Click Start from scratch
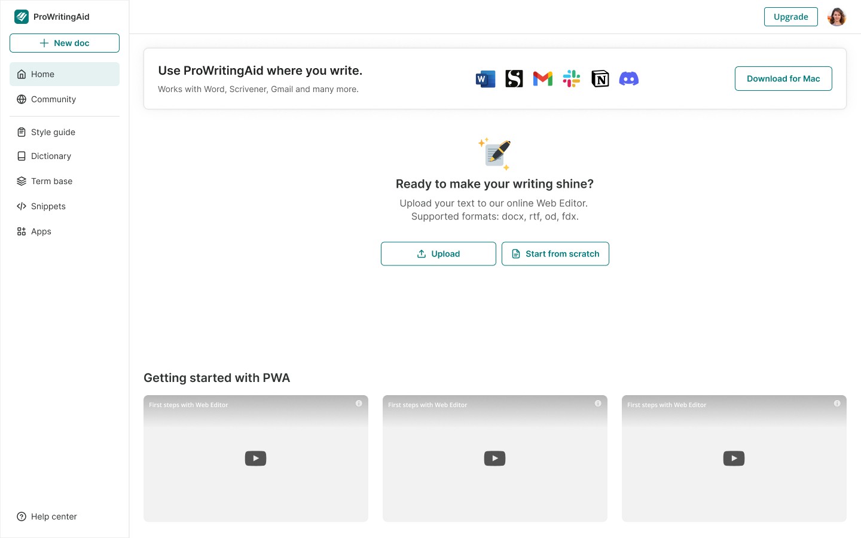 (555, 254)
